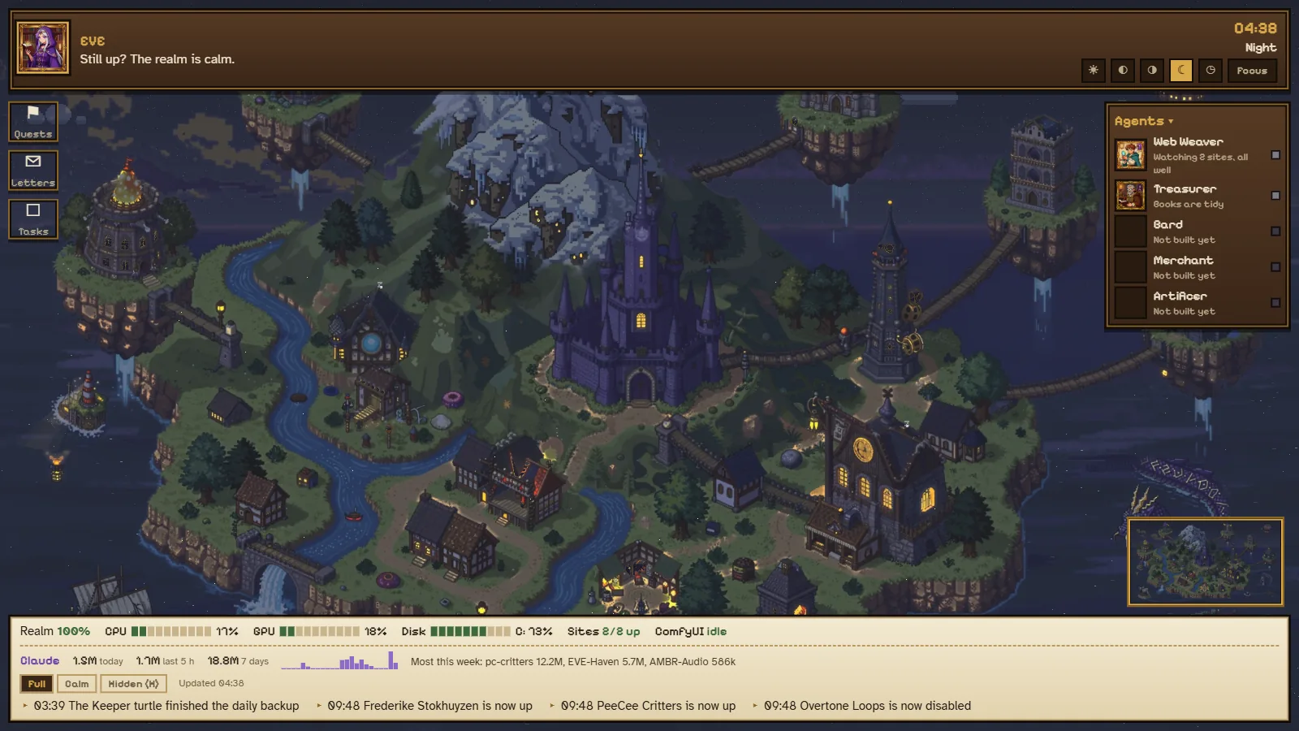
Task: Toggle the Artificer agent checkbox
Action: [1275, 303]
